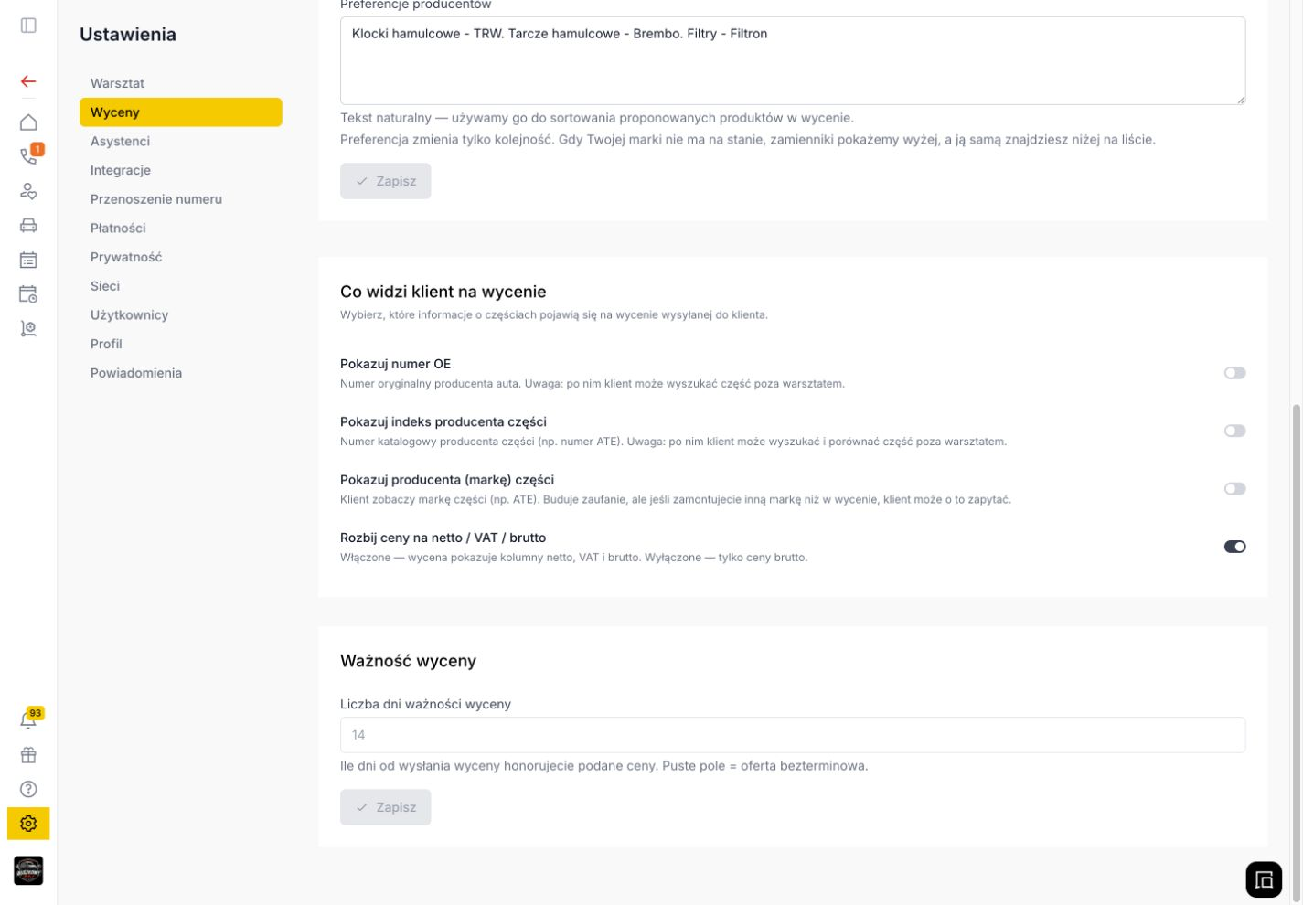1303x905 pixels.
Task: Switch to Płatności settings
Action: coord(181,228)
